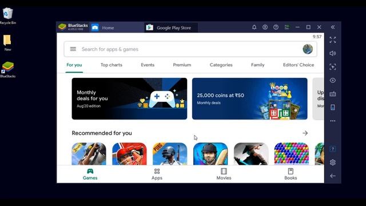Click the BlueStacks logo in title bar

pyautogui.click(x=62, y=27)
